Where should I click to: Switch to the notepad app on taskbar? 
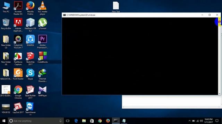[123, 121]
